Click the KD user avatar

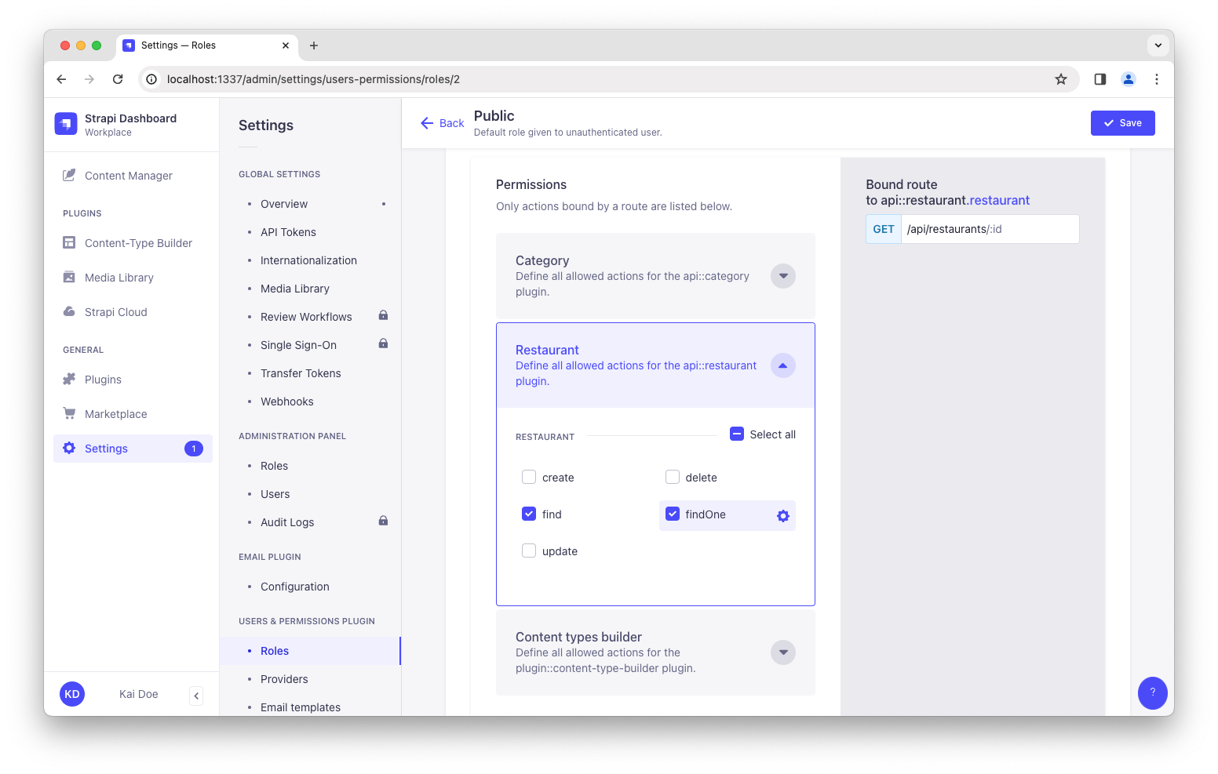(x=71, y=694)
